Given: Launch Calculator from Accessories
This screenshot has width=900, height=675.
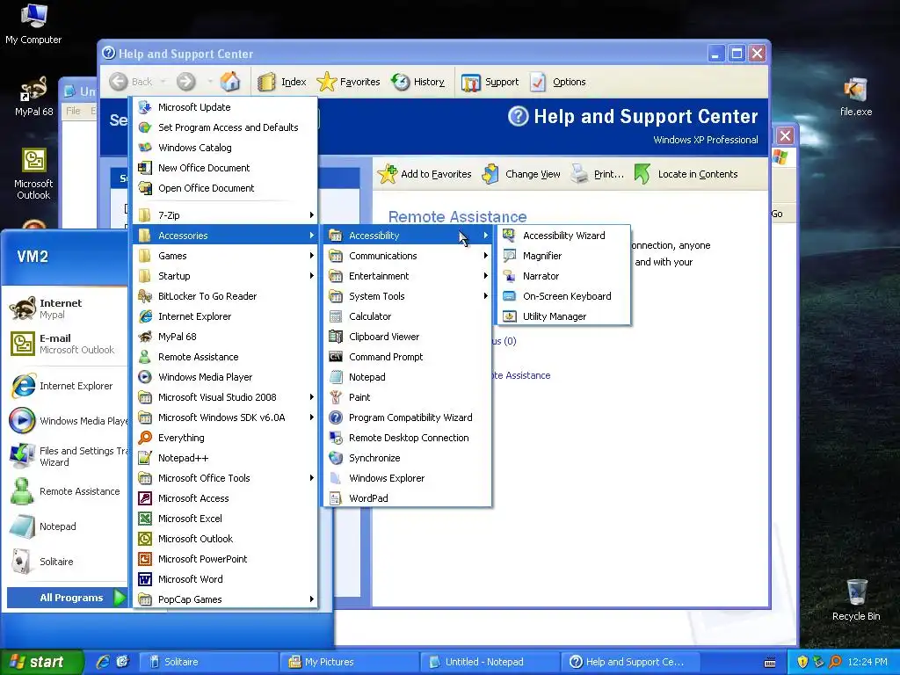Looking at the screenshot, I should point(408,316).
